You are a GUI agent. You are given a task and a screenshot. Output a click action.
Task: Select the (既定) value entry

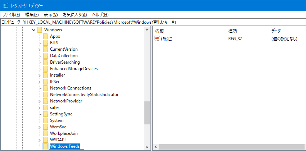click(x=166, y=39)
